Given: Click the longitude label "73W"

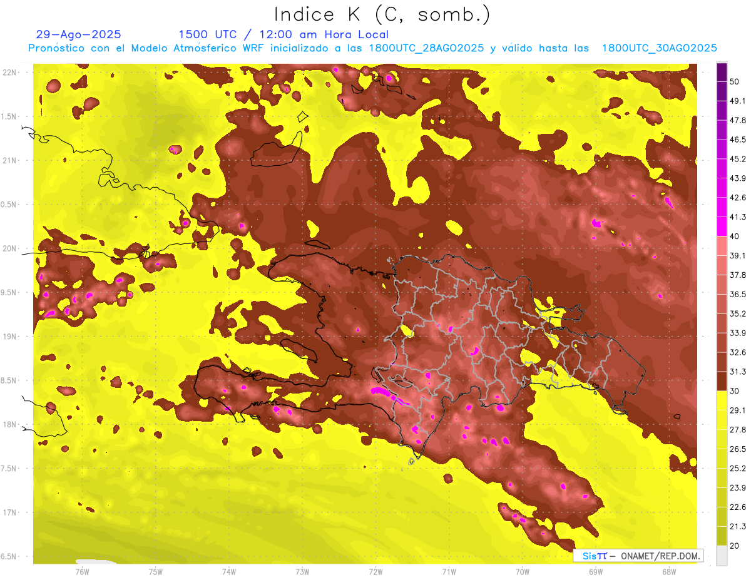Looking at the screenshot, I should [302, 571].
